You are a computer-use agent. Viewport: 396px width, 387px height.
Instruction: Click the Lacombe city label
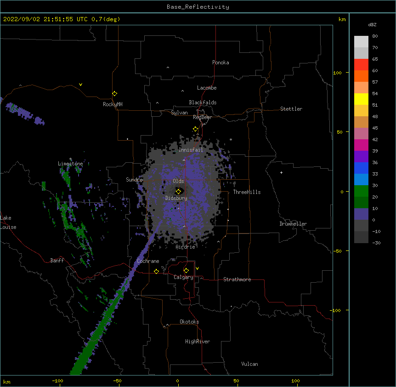coord(207,88)
